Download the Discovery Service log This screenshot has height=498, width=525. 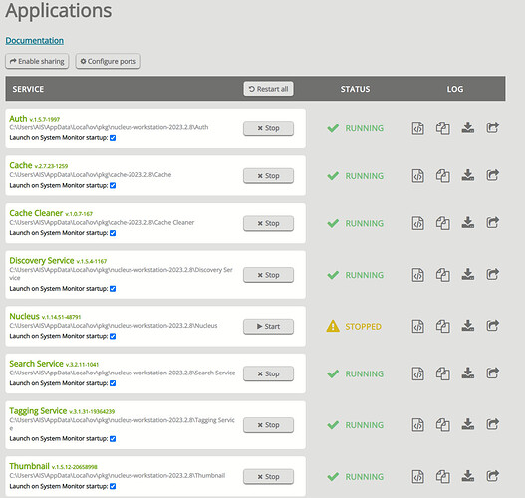point(468,274)
